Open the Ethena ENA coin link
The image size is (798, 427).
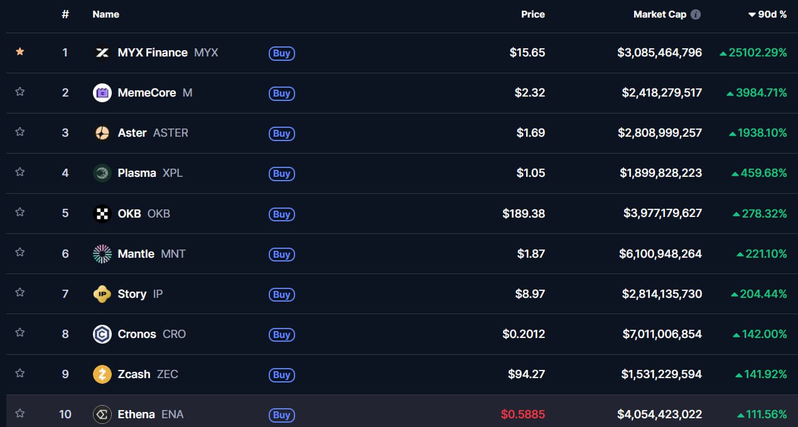[x=136, y=414]
